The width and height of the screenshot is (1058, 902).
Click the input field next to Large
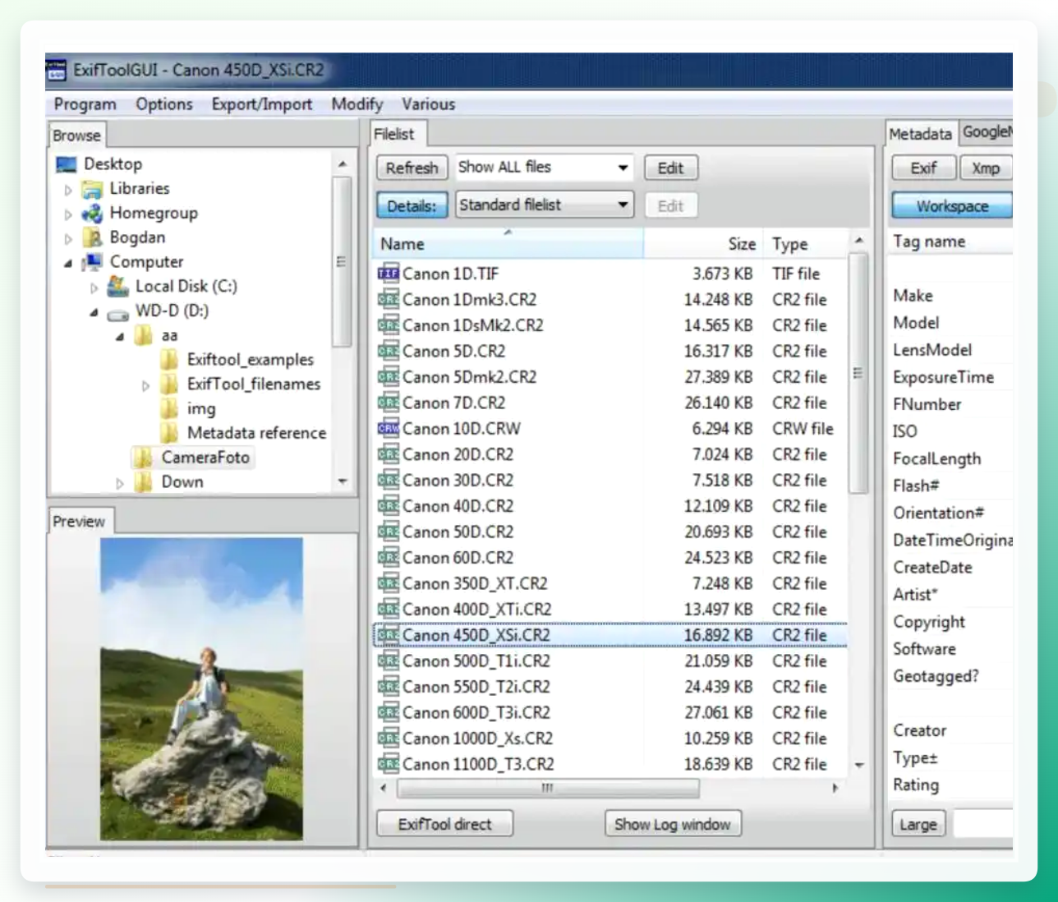coord(983,824)
